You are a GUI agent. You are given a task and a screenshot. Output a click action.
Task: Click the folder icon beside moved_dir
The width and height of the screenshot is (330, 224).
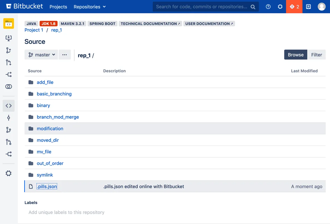point(31,140)
